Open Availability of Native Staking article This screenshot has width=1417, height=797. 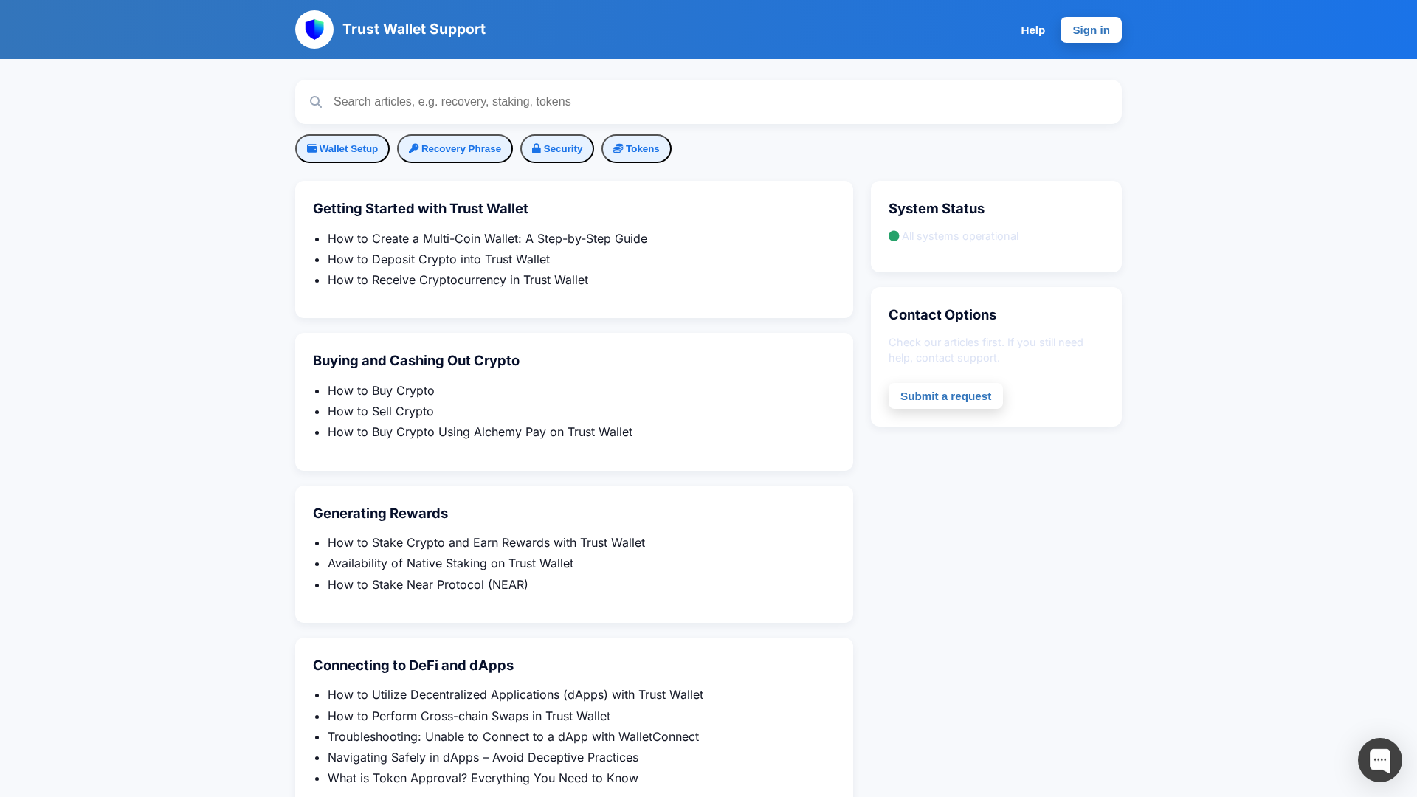pyautogui.click(x=450, y=563)
